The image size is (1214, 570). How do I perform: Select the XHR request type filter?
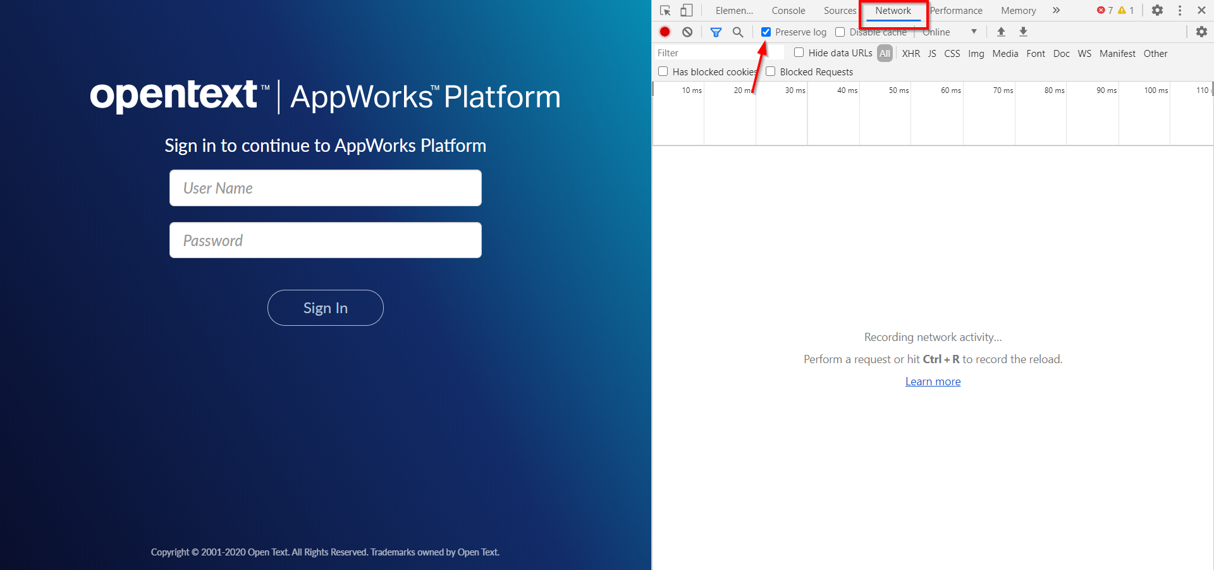[910, 54]
